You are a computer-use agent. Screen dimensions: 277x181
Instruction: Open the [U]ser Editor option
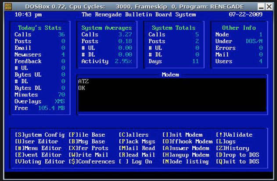pyautogui.click(x=36, y=142)
